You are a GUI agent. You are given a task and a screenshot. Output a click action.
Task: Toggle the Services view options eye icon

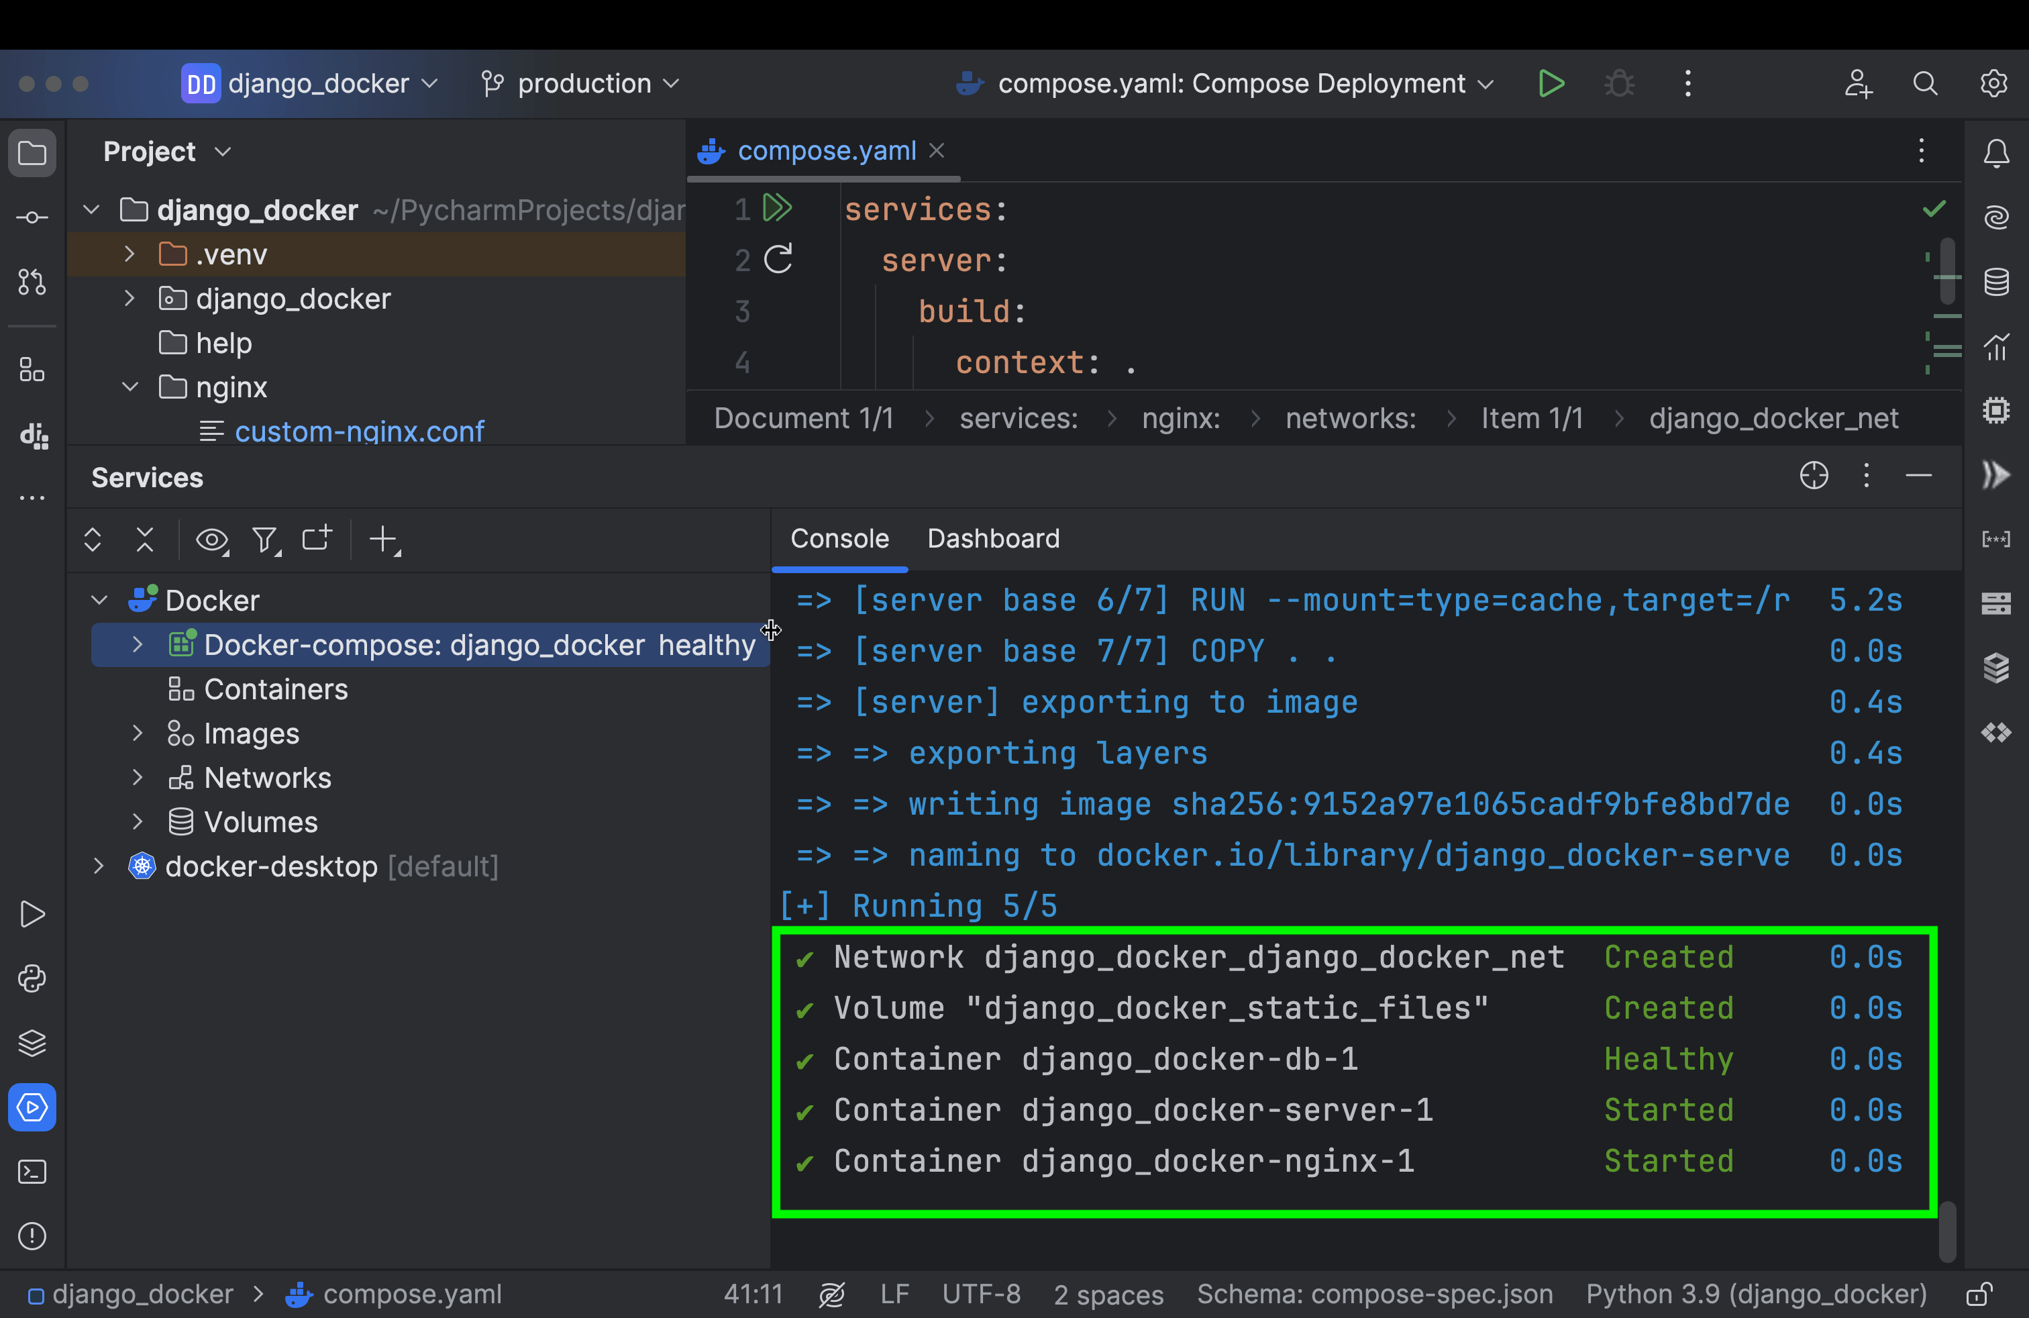click(211, 540)
